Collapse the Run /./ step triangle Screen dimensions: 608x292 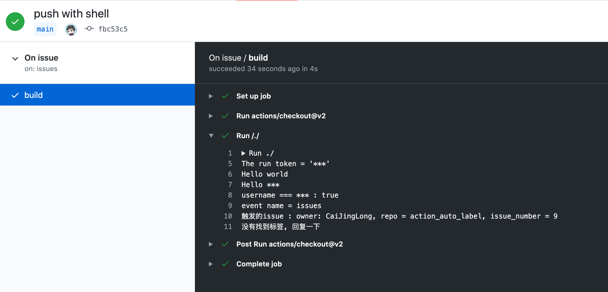click(x=211, y=136)
